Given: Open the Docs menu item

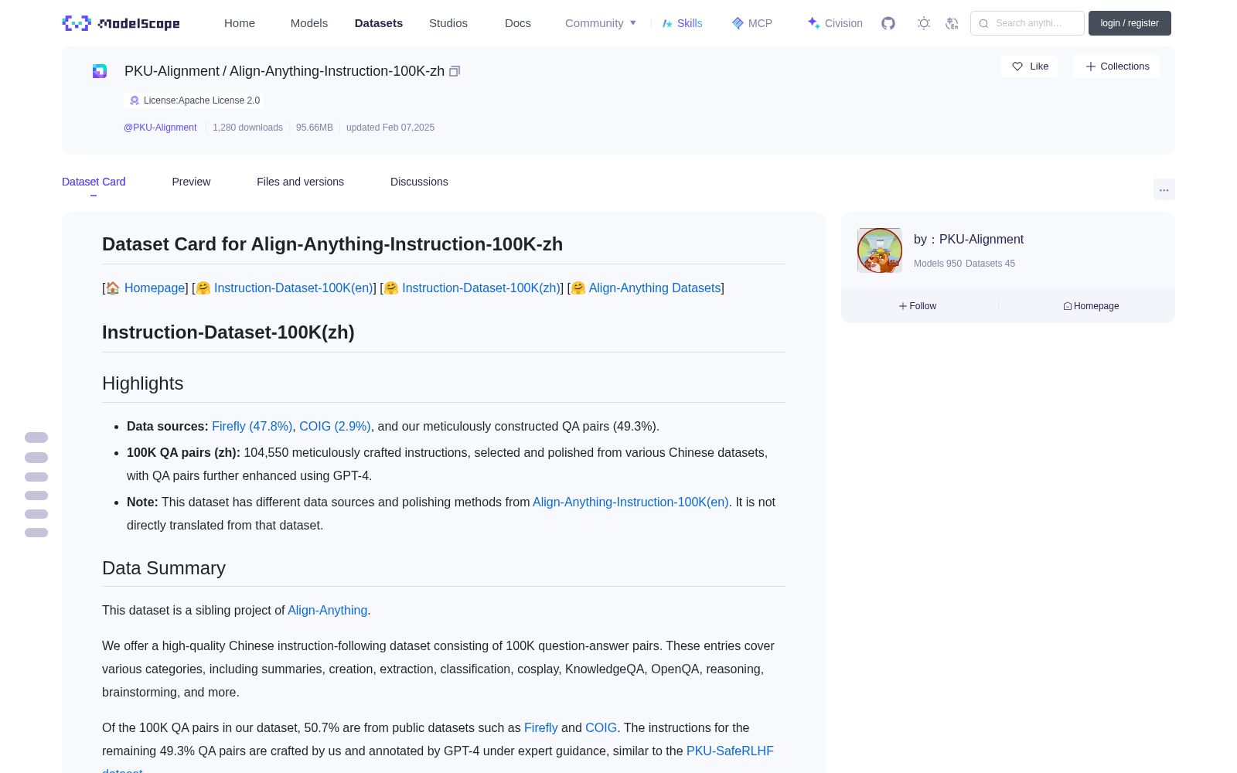Looking at the screenshot, I should point(518,23).
